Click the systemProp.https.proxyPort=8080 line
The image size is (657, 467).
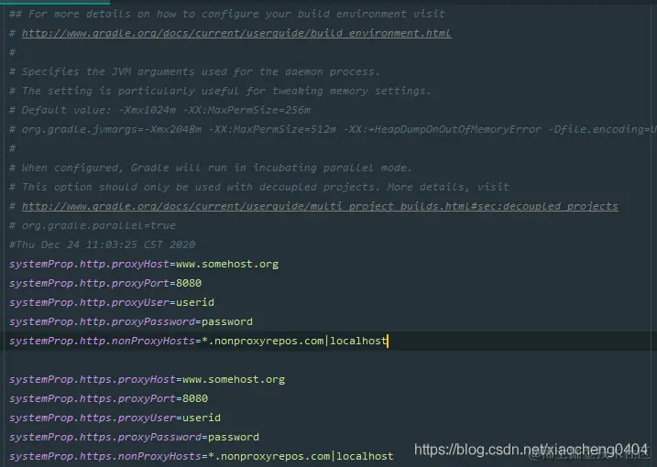[x=108, y=398]
